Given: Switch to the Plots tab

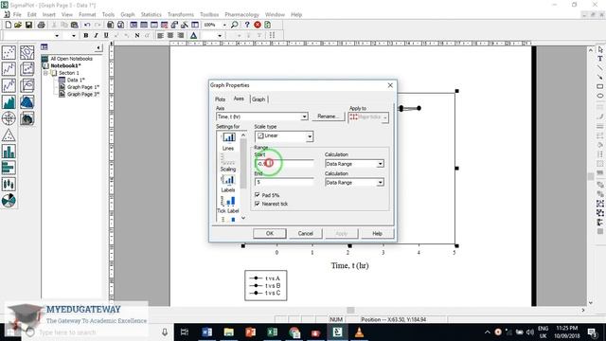Looking at the screenshot, I should pyautogui.click(x=220, y=99).
